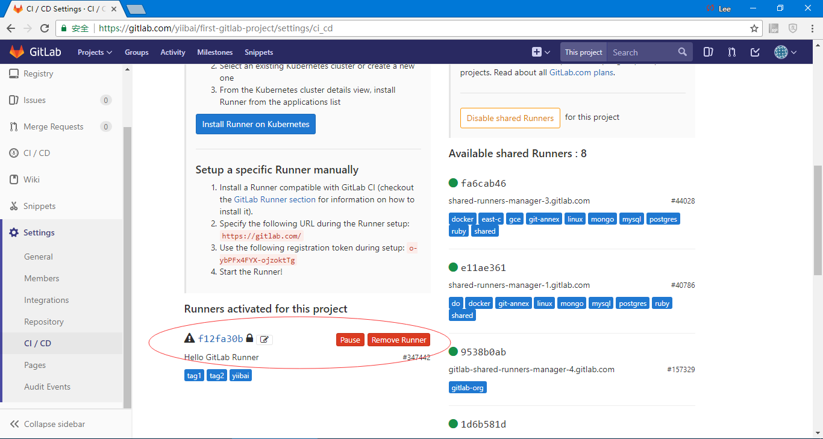Click Install Runner on Kubernetes button
The height and width of the screenshot is (439, 823).
coord(255,124)
